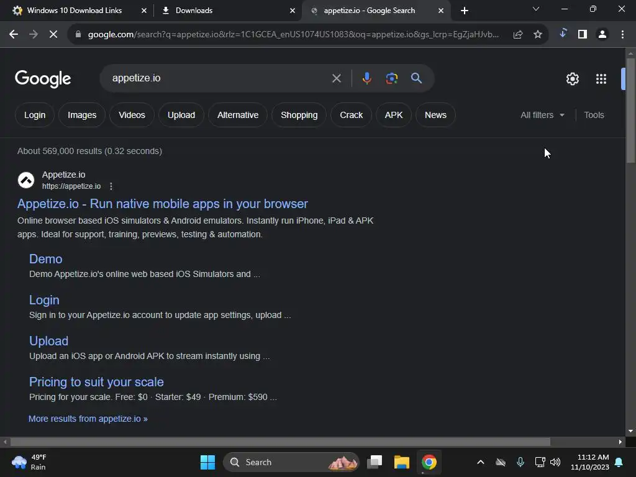Image resolution: width=636 pixels, height=477 pixels.
Task: Open the volume control in system tray
Action: 555,462
